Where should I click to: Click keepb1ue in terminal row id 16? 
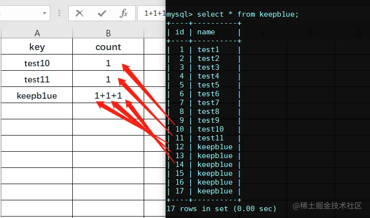pyautogui.click(x=215, y=182)
